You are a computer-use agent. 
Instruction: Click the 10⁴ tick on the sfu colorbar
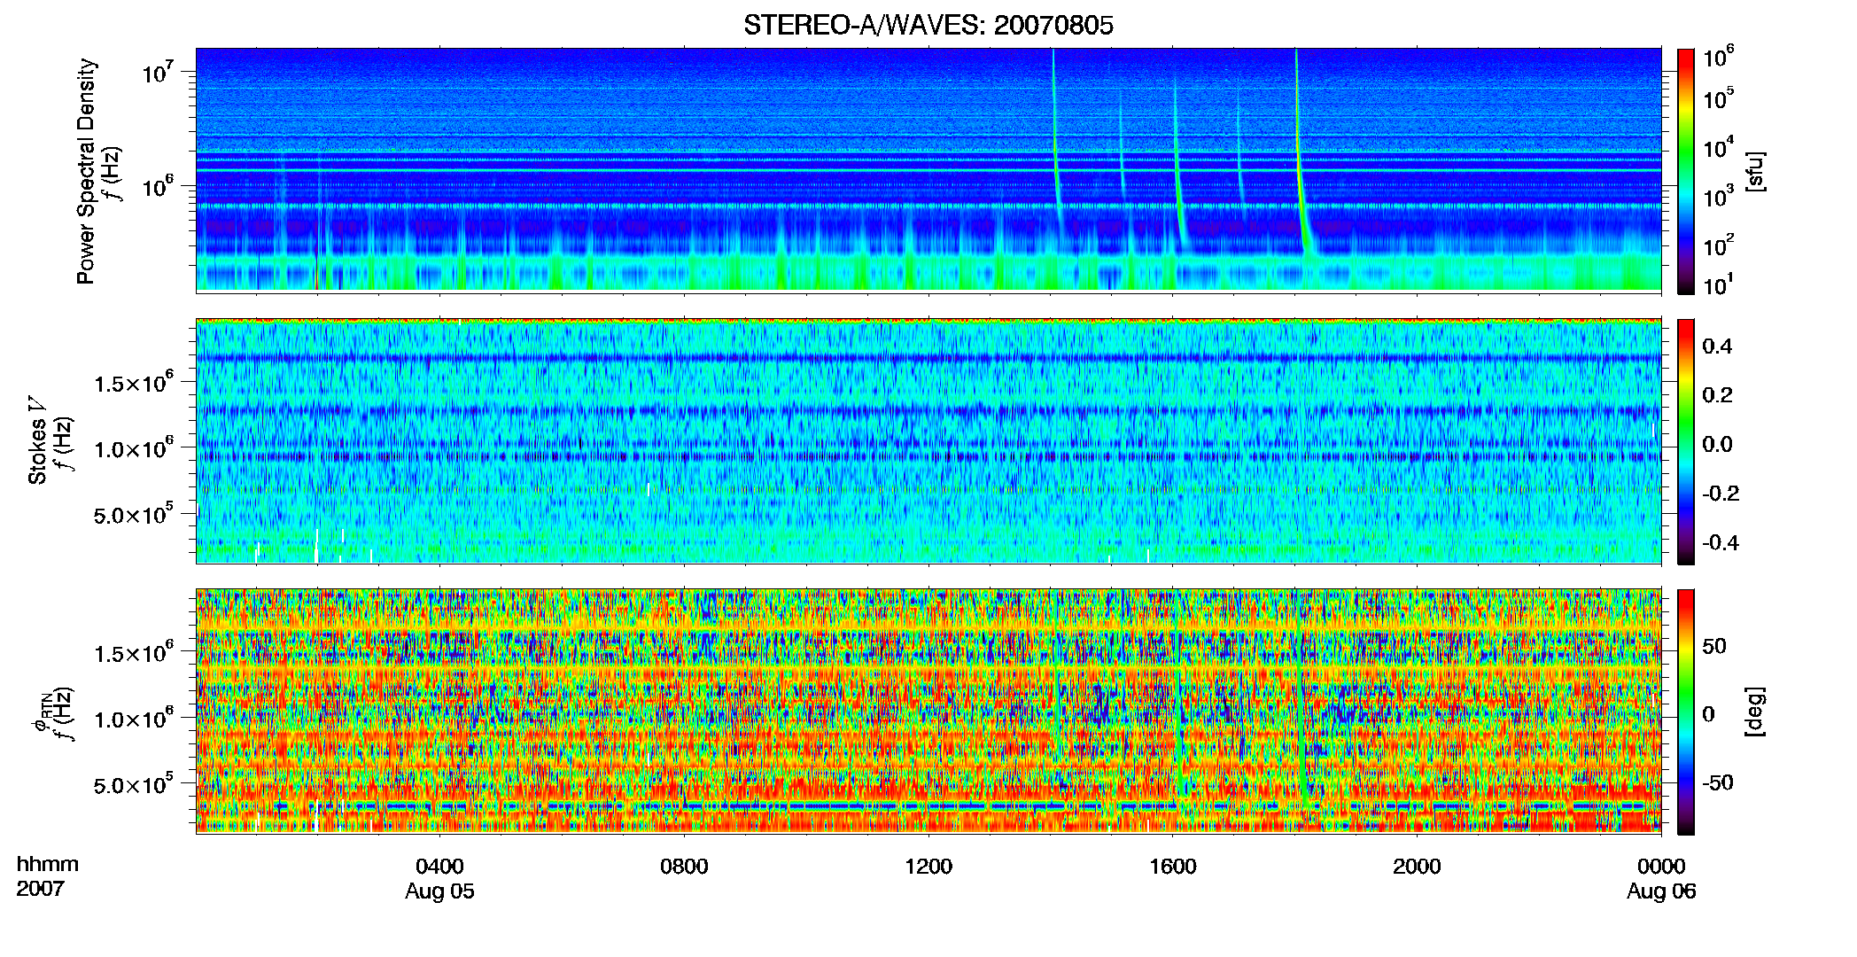(x=1719, y=148)
